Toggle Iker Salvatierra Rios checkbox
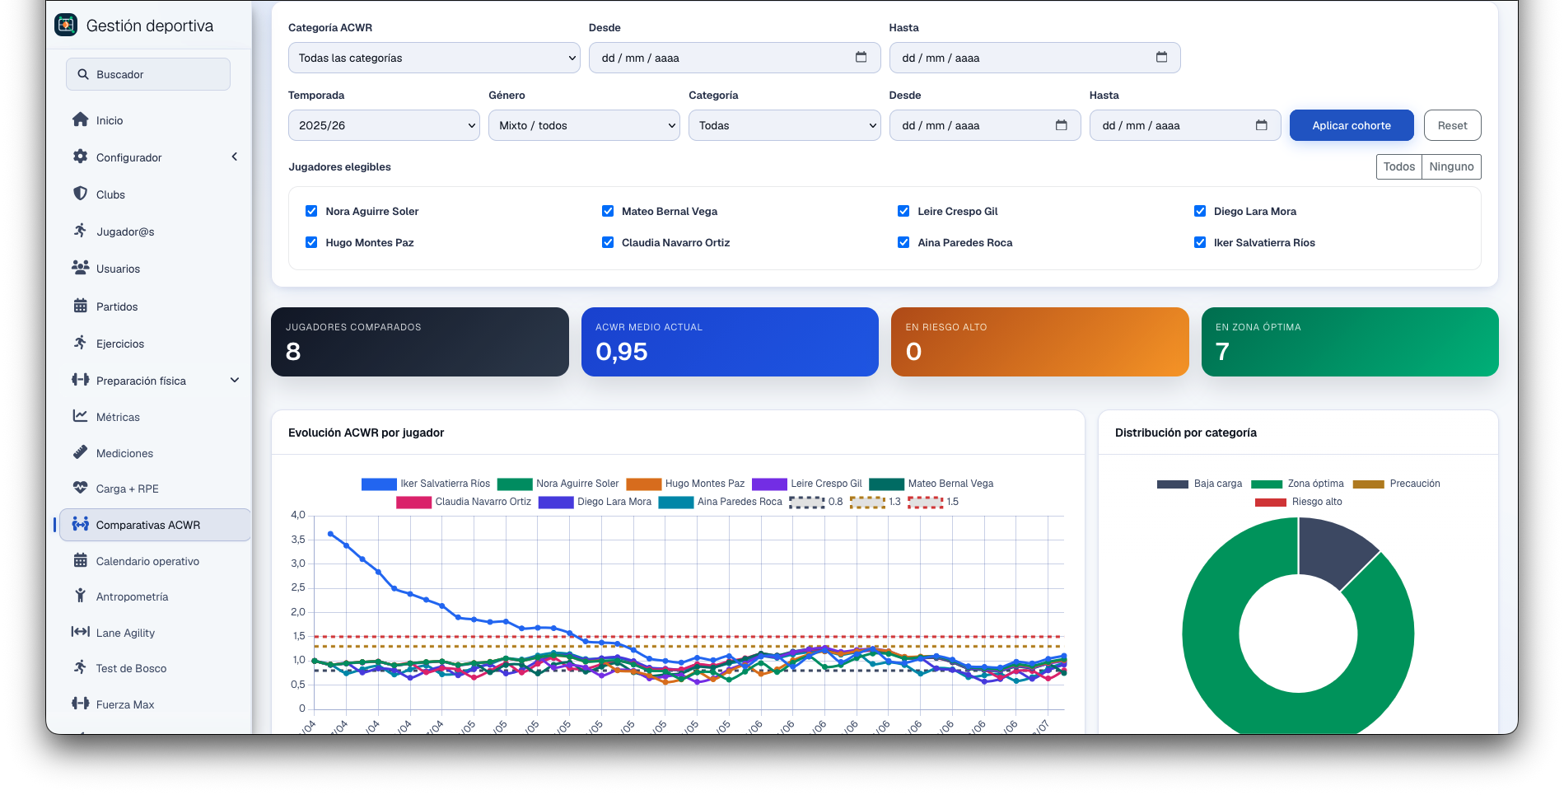This screenshot has height=795, width=1564. [x=1200, y=242]
